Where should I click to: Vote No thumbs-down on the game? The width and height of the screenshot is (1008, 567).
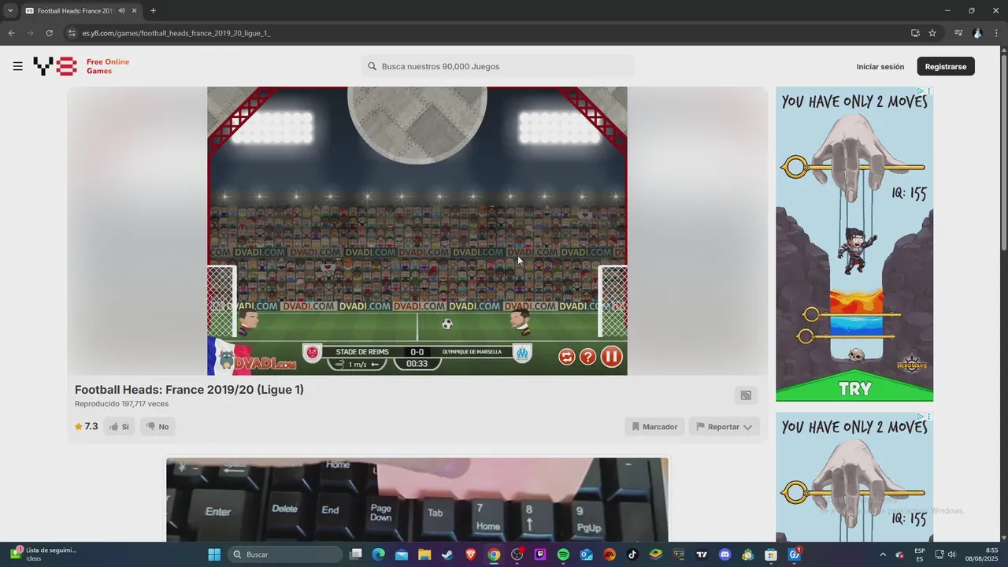pos(157,427)
